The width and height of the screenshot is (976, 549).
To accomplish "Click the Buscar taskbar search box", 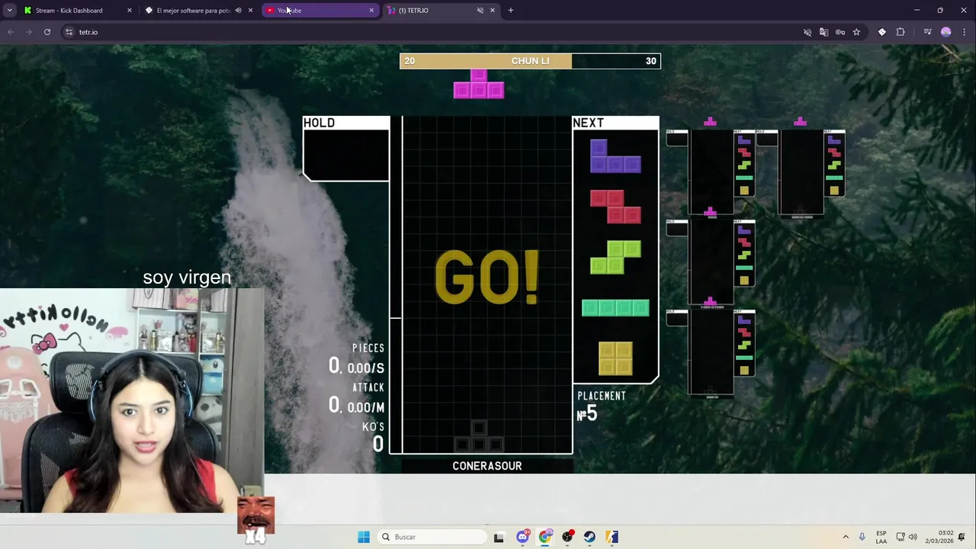I will pos(433,537).
